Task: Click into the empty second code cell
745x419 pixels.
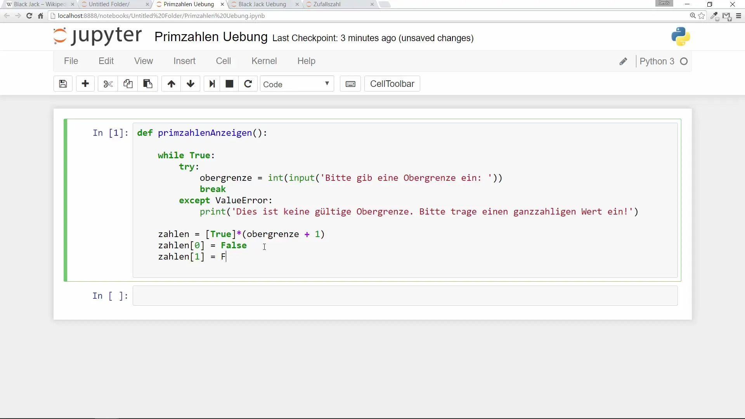Action: [405, 296]
